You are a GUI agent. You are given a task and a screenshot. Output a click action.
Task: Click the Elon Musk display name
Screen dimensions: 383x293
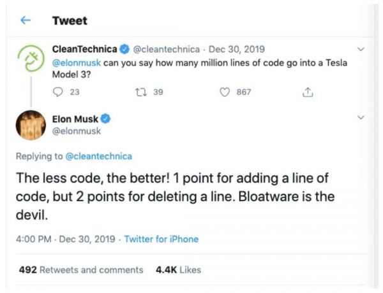pyautogui.click(x=75, y=118)
